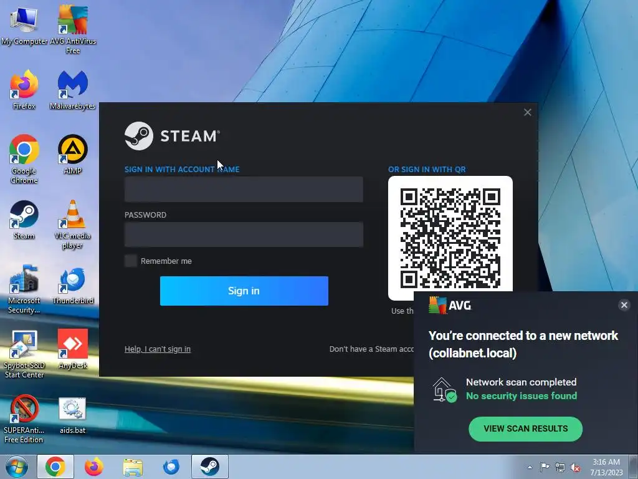Open Thunderbird from the taskbar
The height and width of the screenshot is (479, 638).
[171, 467]
